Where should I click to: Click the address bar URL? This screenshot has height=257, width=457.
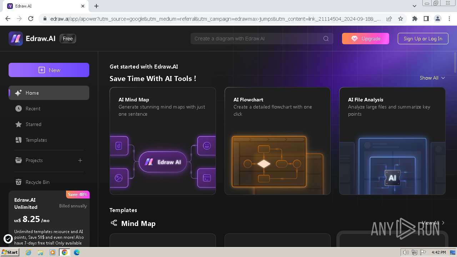coord(215,19)
